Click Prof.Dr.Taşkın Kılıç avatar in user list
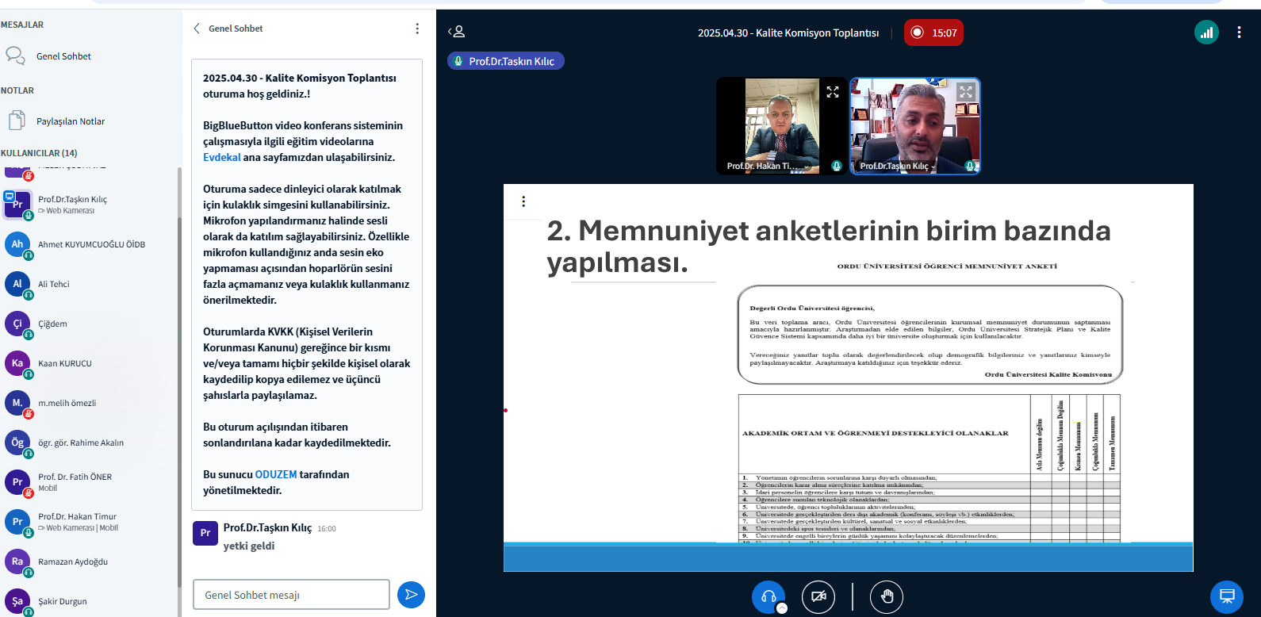1261x617 pixels. click(17, 205)
